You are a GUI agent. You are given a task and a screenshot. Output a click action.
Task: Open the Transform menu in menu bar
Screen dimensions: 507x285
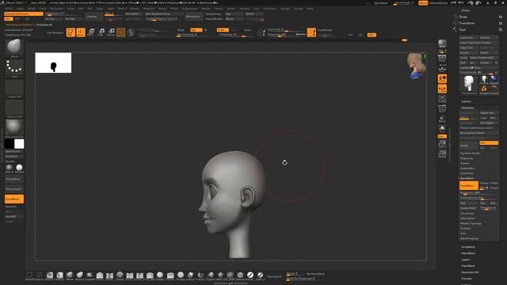click(x=269, y=9)
